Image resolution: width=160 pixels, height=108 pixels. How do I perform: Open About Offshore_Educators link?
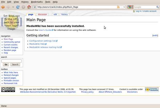pyautogui.click(x=110, y=92)
